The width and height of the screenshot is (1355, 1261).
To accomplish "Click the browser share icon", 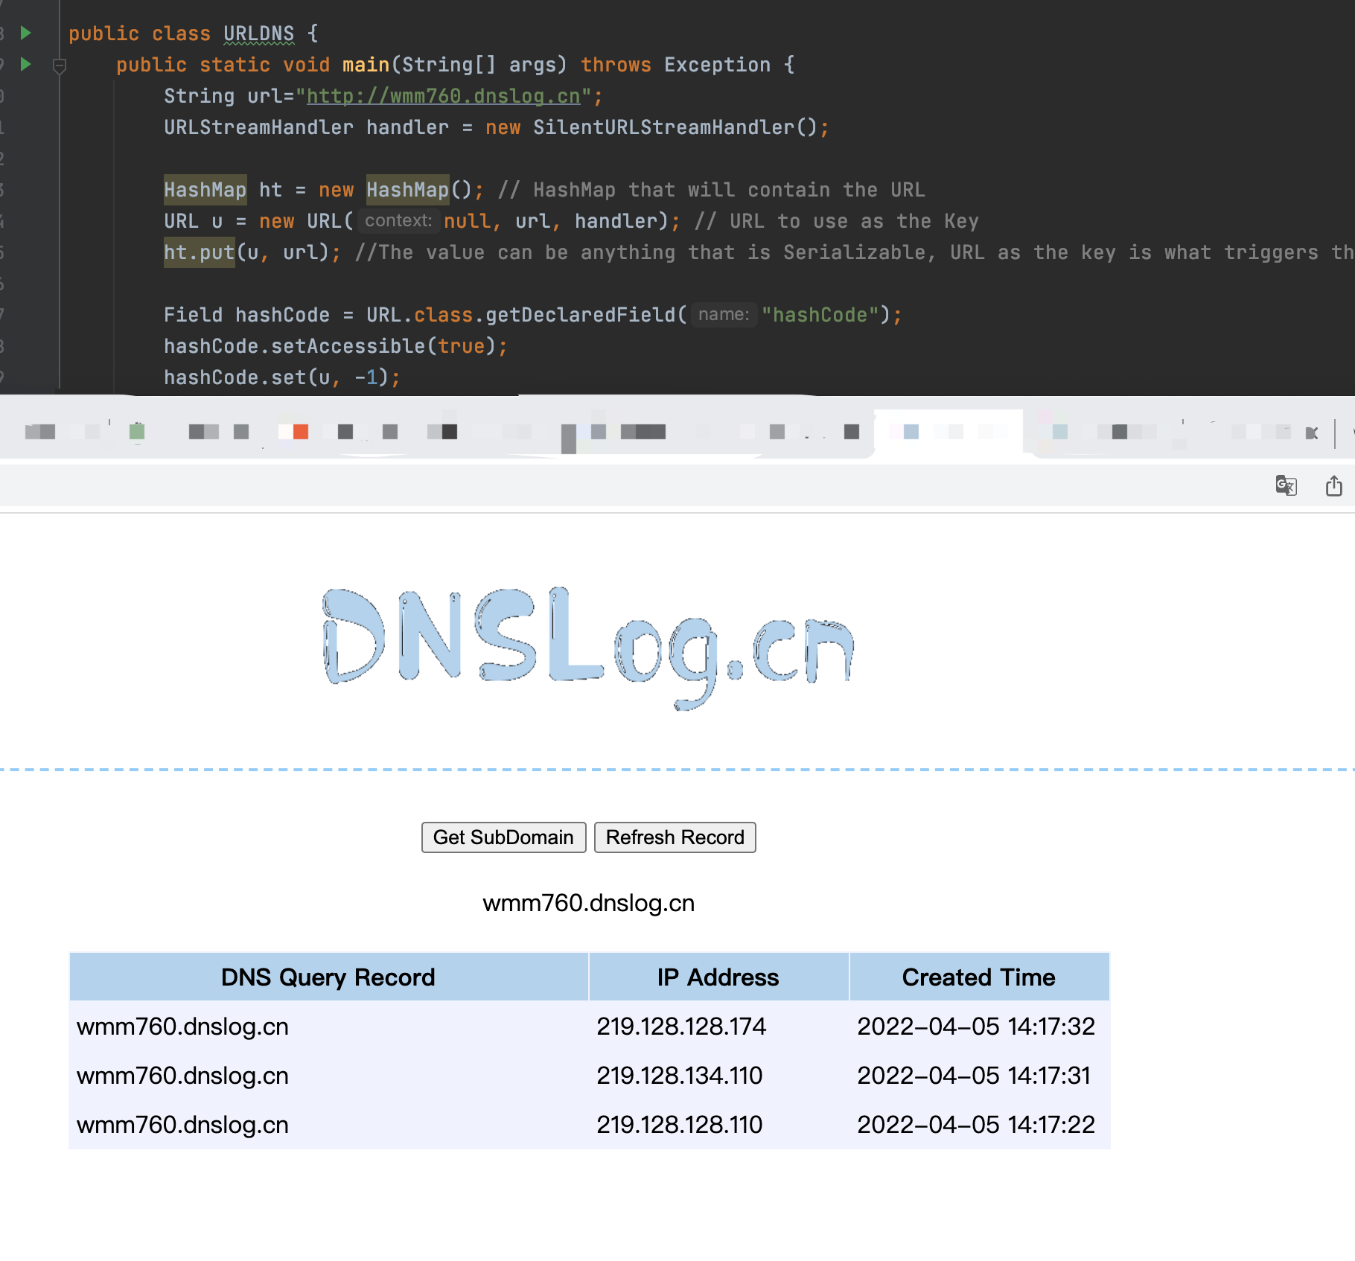I will tap(1333, 485).
